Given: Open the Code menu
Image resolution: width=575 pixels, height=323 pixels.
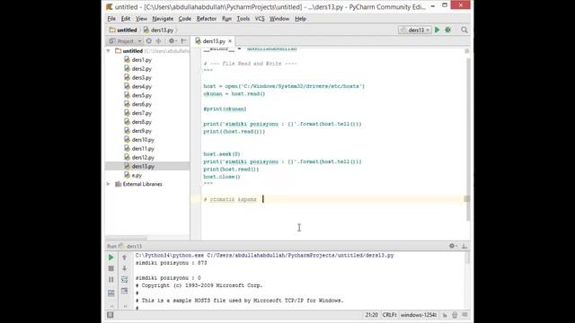Looking at the screenshot, I should [185, 19].
